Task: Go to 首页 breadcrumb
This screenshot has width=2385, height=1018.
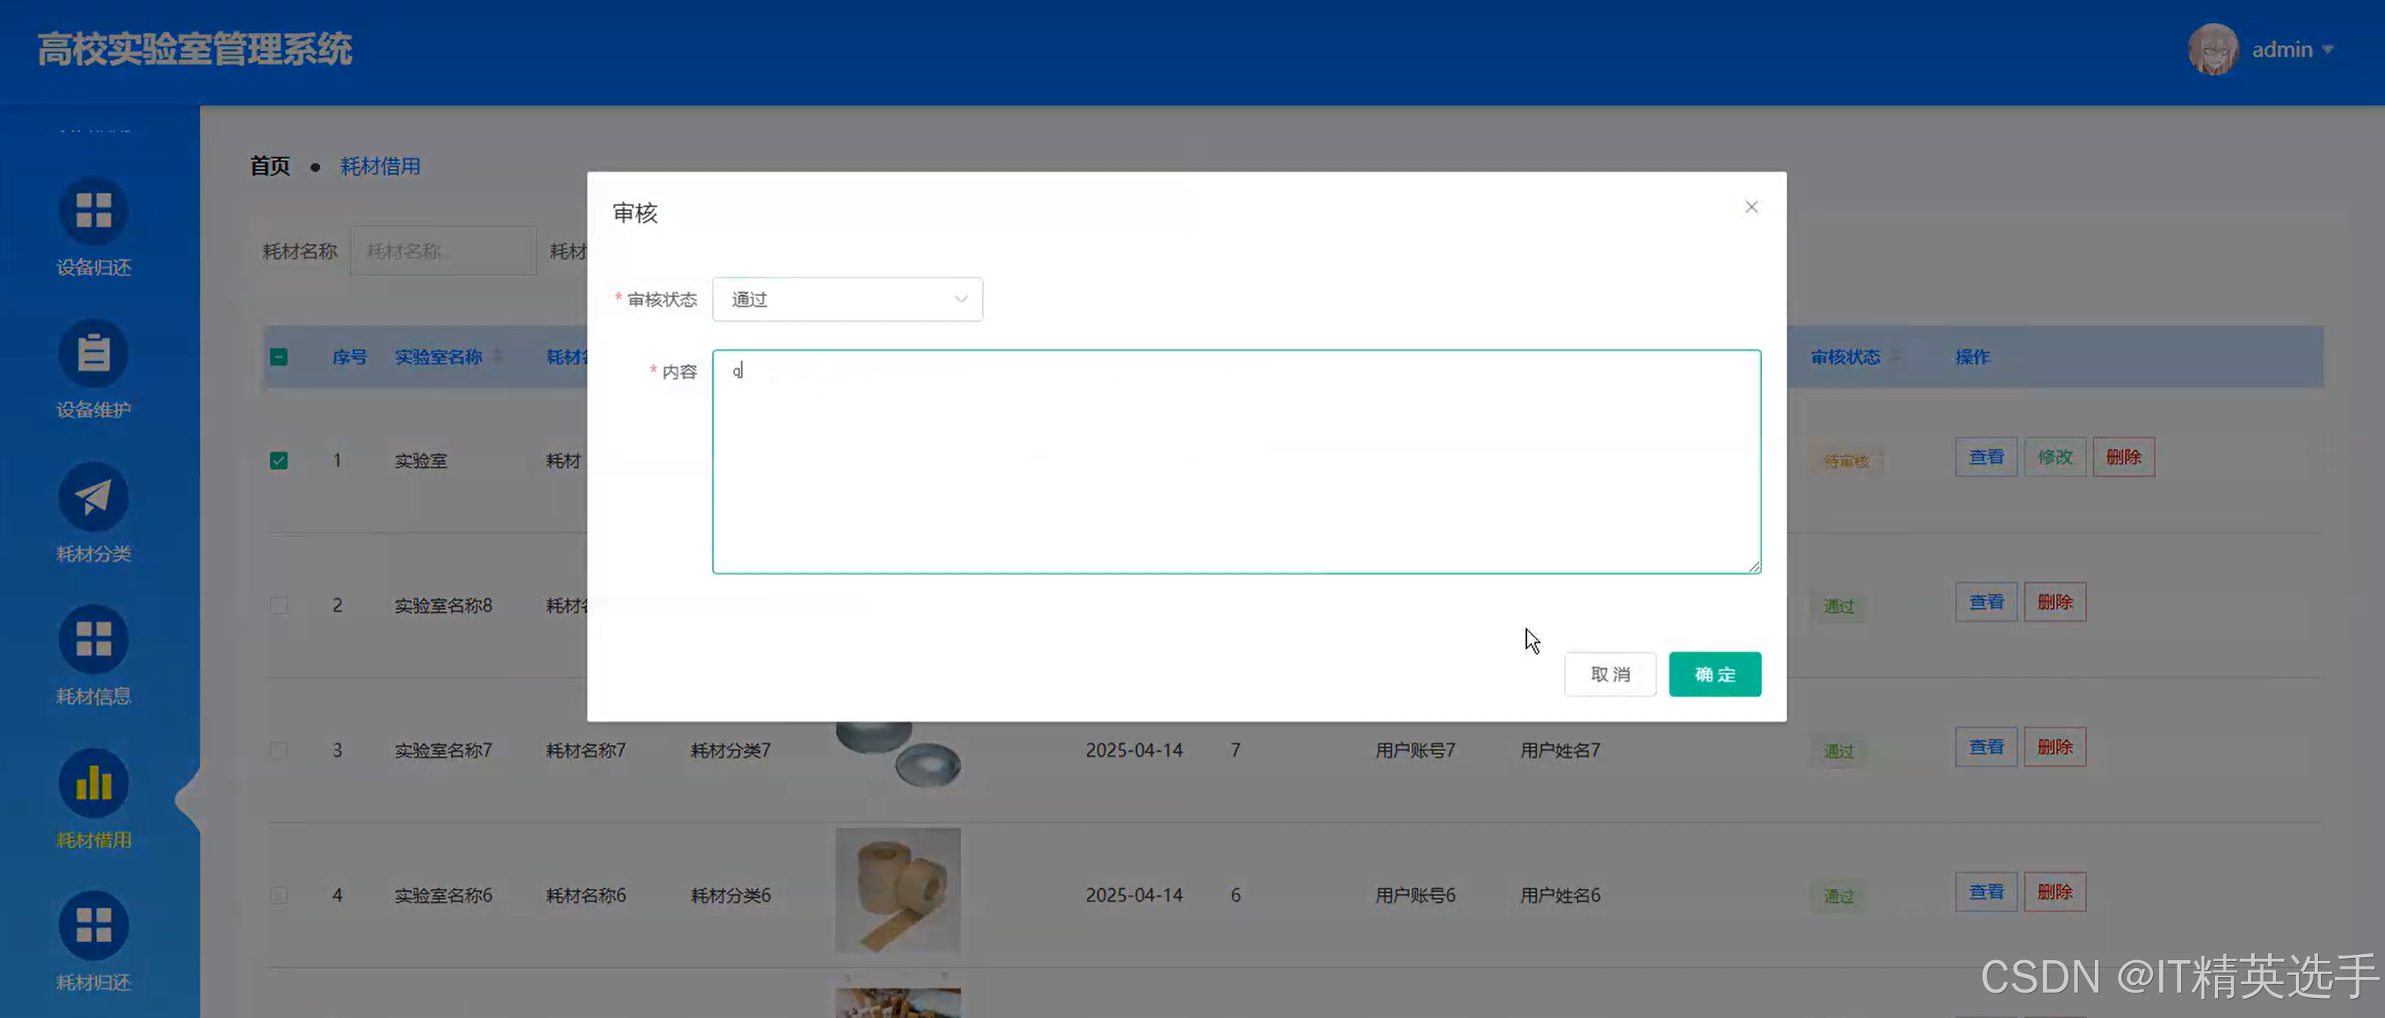Action: pyautogui.click(x=269, y=166)
